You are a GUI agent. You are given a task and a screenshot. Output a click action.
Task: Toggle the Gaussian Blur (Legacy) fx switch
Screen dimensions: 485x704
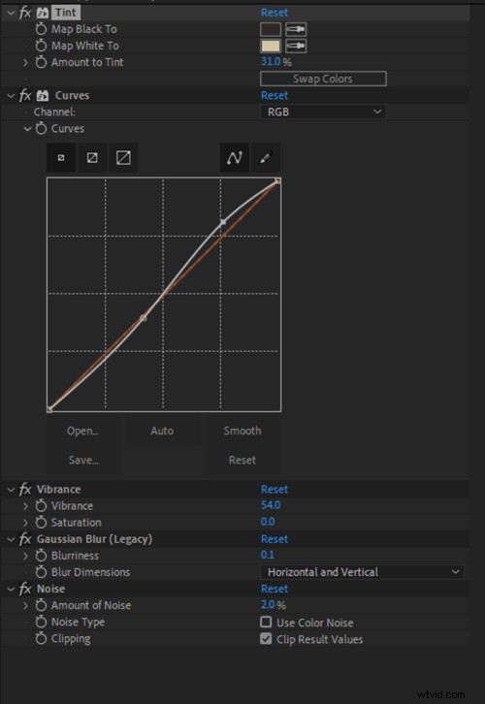point(25,539)
